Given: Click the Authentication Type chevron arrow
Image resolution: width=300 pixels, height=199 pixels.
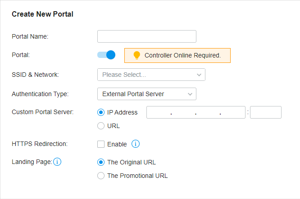Looking at the screenshot, I should (x=190, y=94).
